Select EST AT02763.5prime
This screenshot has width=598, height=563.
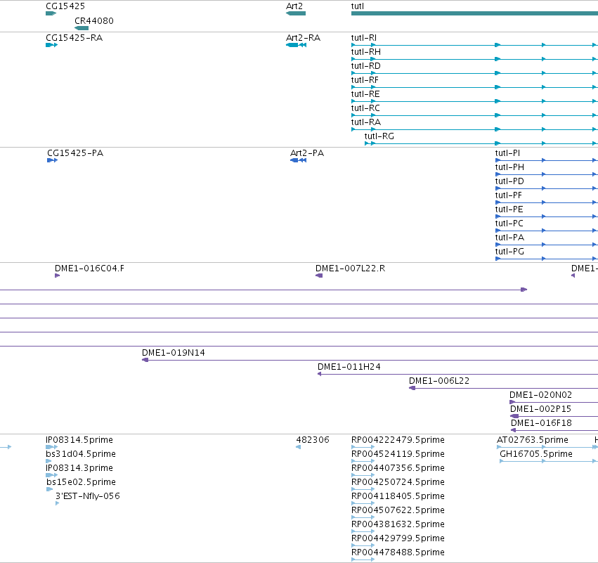533,440
